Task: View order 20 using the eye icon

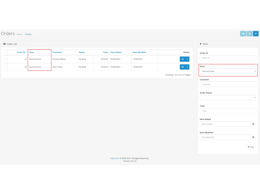Action: pos(183,67)
